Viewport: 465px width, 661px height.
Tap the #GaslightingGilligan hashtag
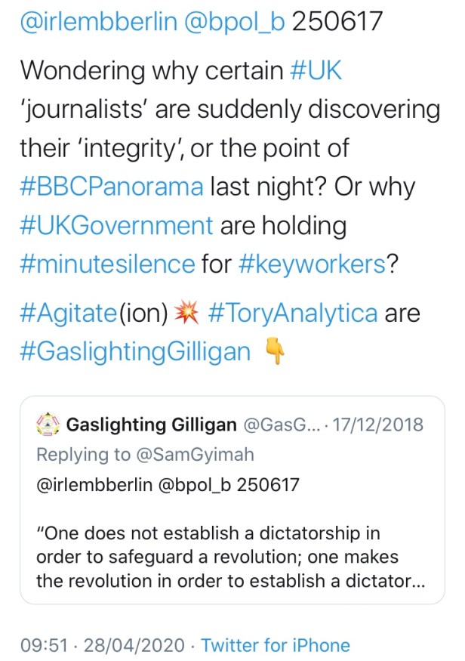134,353
